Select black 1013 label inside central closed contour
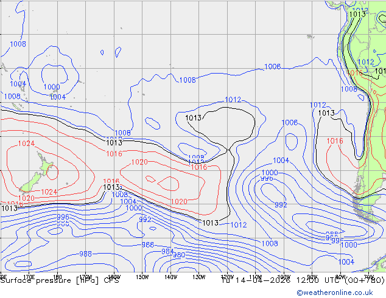 coord(193,118)
